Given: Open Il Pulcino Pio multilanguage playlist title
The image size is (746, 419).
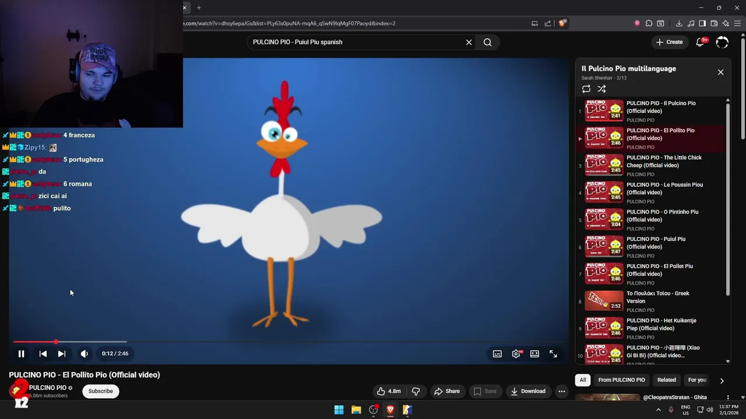Looking at the screenshot, I should pyautogui.click(x=629, y=69).
